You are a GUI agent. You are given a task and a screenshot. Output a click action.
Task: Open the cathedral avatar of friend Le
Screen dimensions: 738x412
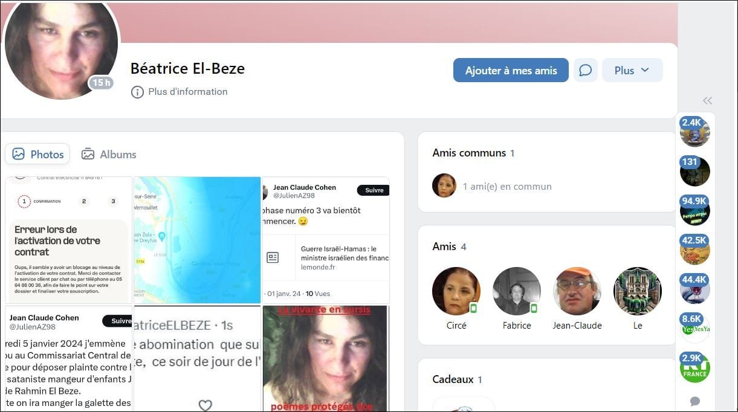pyautogui.click(x=638, y=291)
